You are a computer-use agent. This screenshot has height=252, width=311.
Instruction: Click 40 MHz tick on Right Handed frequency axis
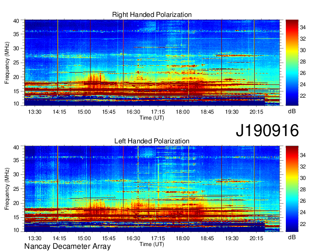16,21
